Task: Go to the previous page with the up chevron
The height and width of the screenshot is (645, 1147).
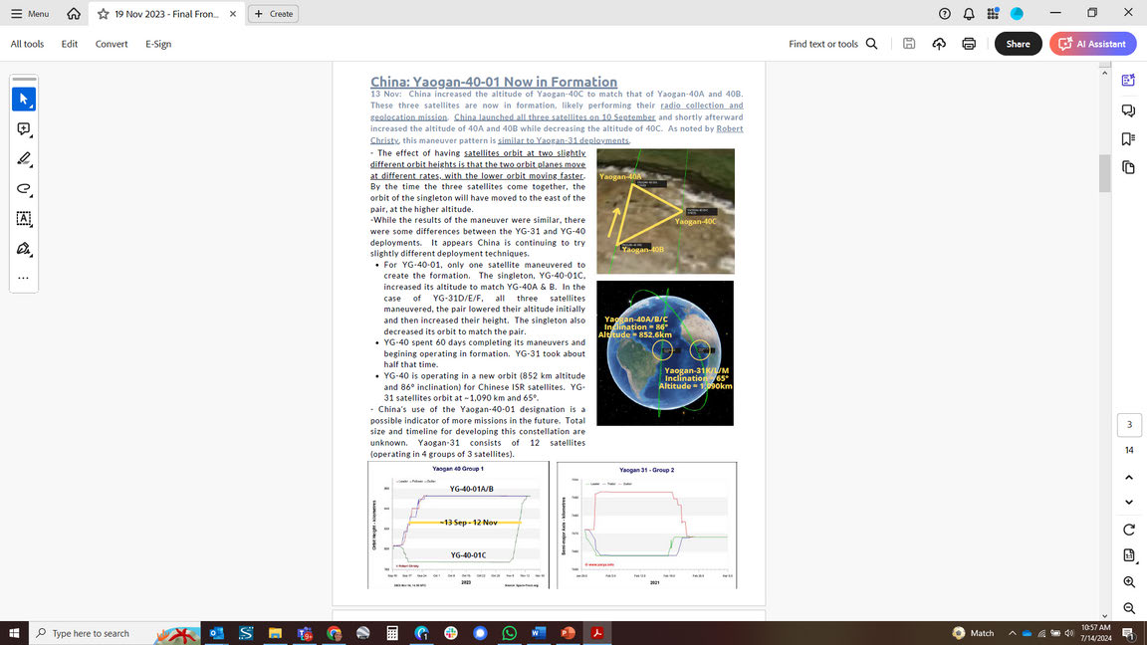Action: click(1129, 478)
